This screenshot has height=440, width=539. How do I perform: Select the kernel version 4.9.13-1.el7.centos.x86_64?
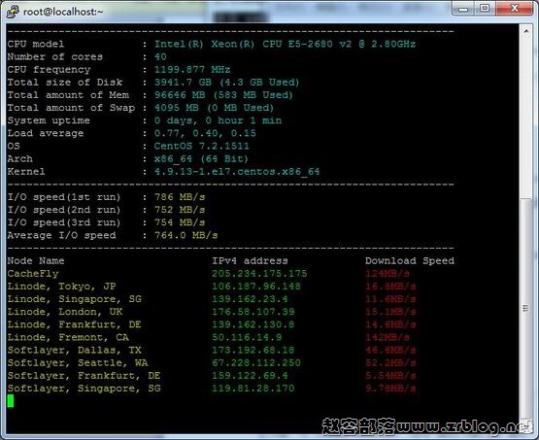tap(237, 172)
